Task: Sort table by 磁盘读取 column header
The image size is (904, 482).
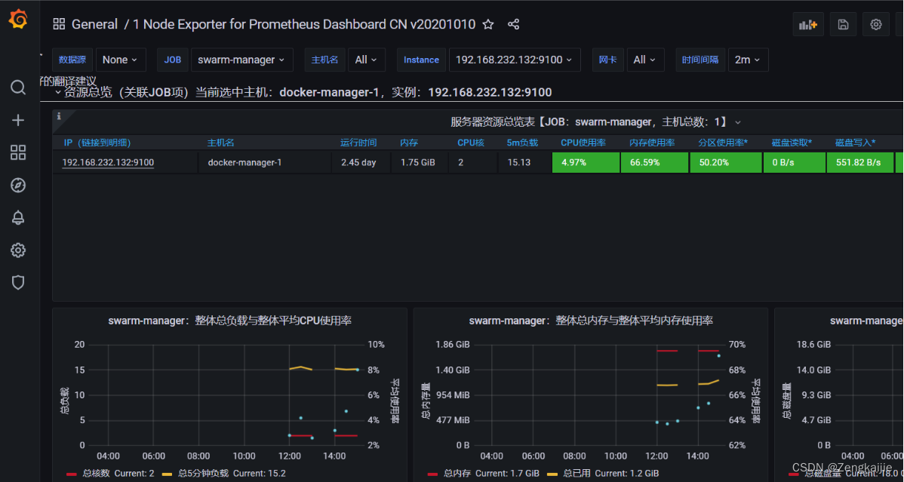Action: pos(792,143)
